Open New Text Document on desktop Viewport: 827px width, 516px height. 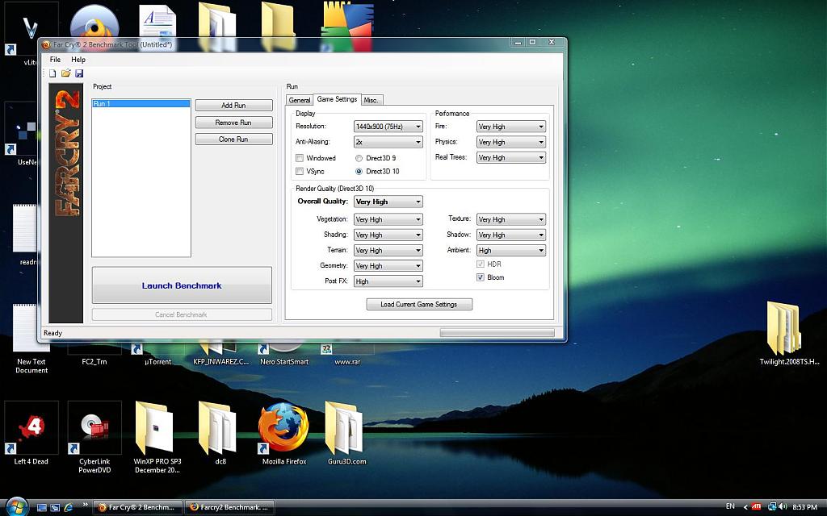click(31, 339)
